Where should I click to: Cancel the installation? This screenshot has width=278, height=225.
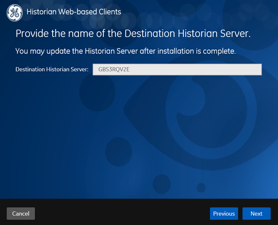(x=21, y=213)
